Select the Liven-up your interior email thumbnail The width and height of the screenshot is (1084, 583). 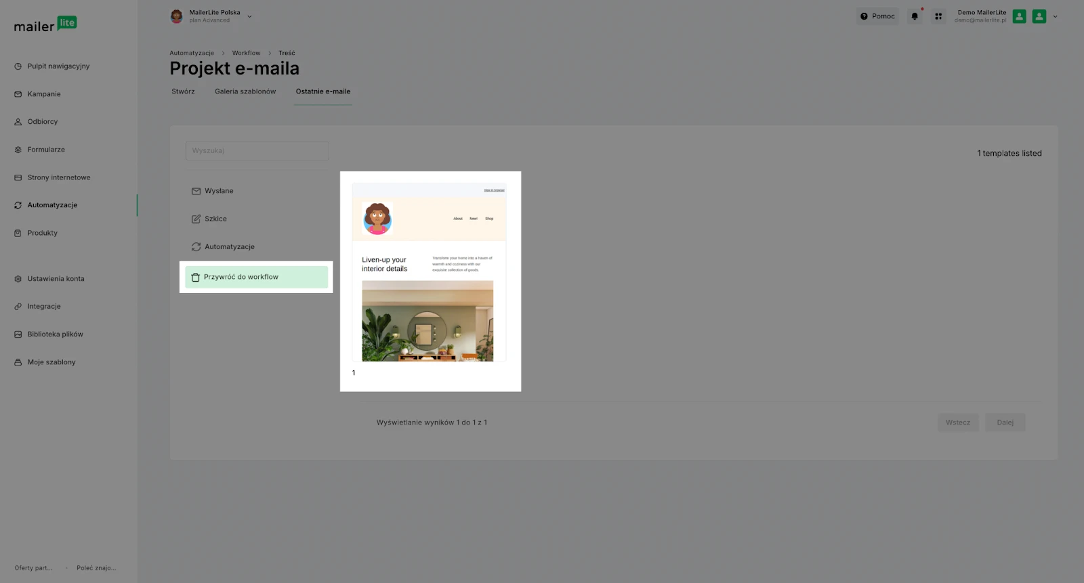coord(429,272)
